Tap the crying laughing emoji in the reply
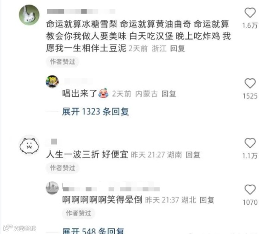The height and width of the screenshot is (234, 272). point(104,93)
